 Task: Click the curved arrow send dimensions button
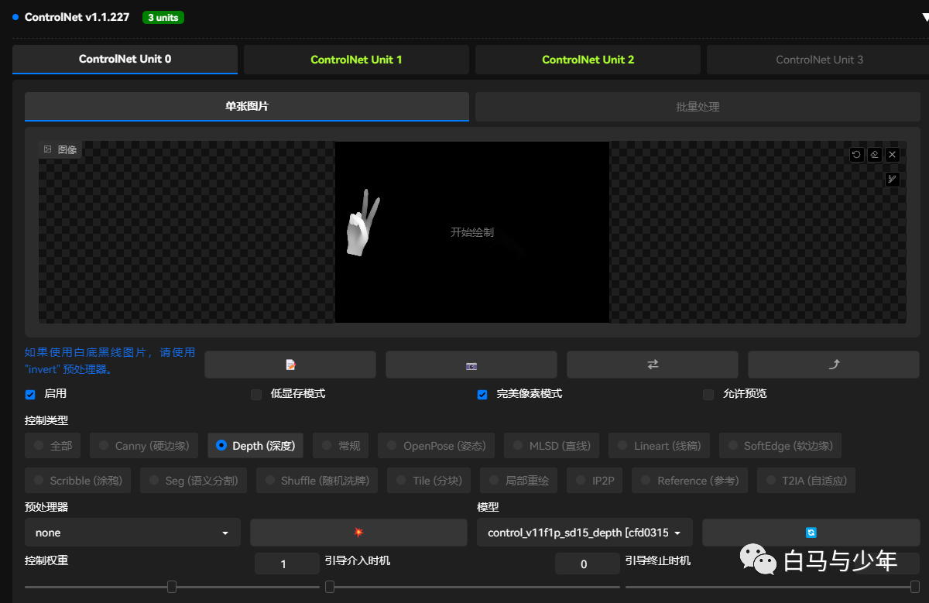[834, 365]
